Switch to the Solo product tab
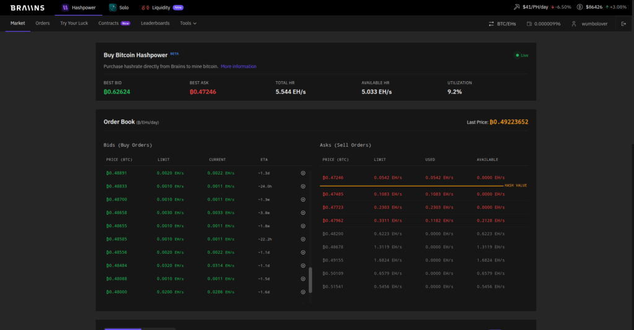Screen dimensions: 634x330 (119, 7)
